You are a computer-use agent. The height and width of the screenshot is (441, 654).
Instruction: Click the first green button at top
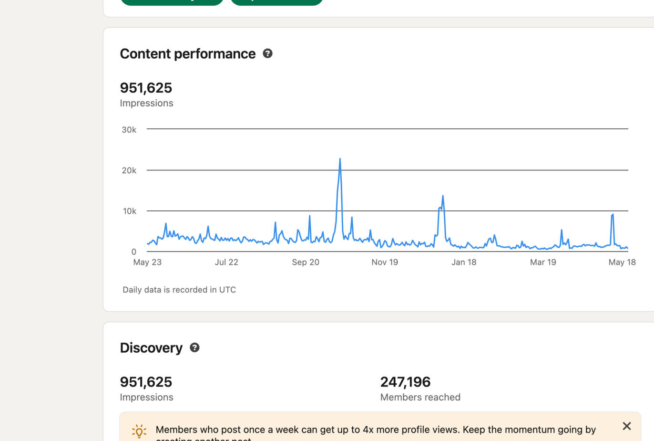(172, 1)
